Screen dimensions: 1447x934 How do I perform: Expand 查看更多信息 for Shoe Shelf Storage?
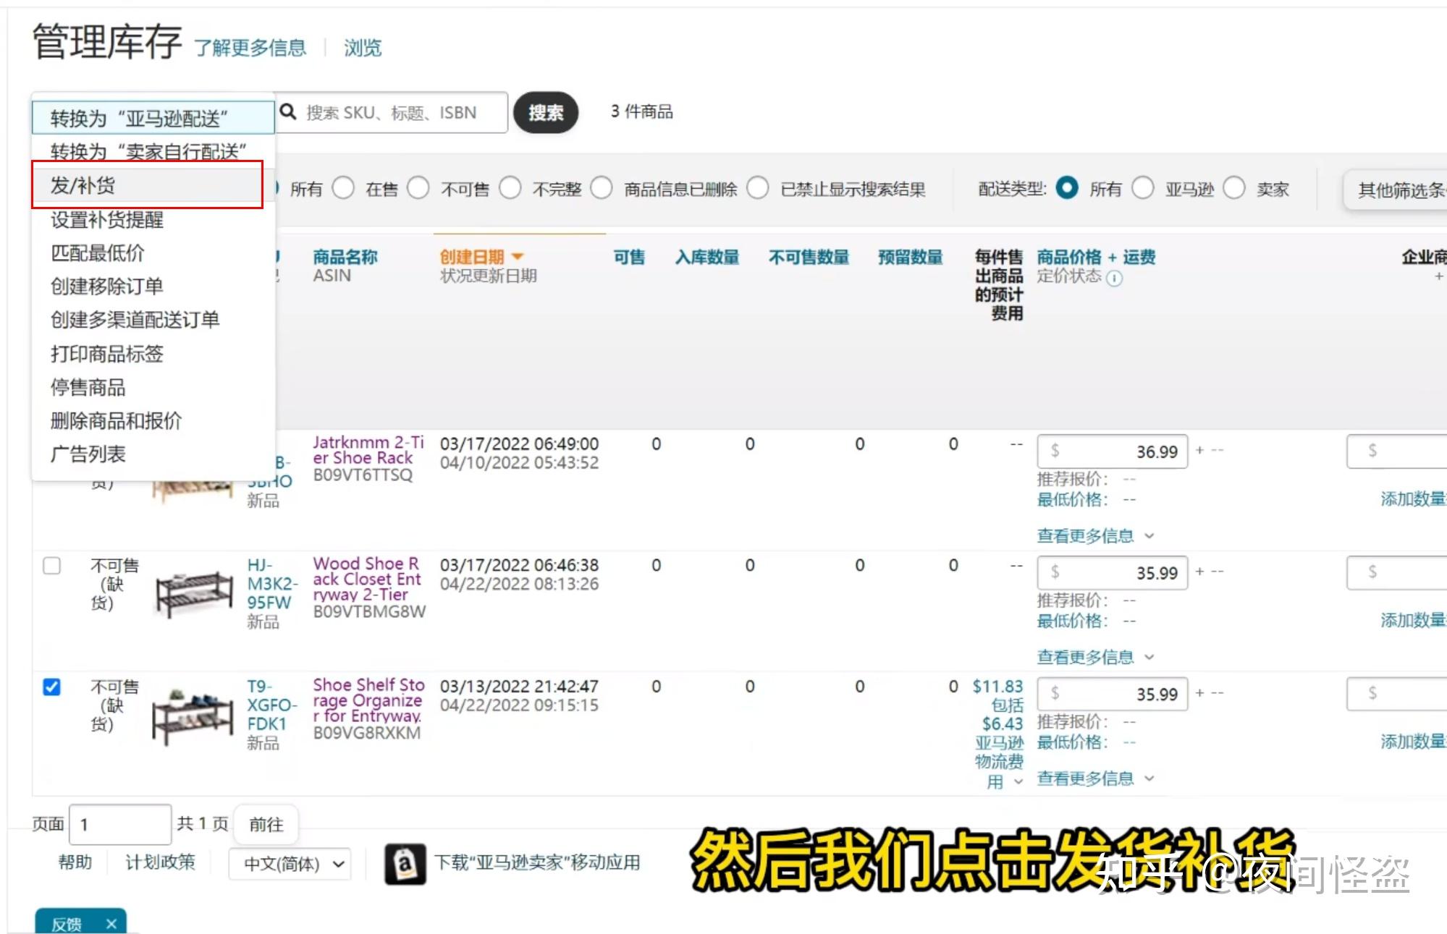coord(1095,779)
